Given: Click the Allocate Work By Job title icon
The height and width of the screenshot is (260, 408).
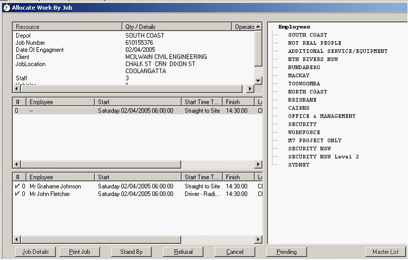Looking at the screenshot, I should (x=6, y=7).
